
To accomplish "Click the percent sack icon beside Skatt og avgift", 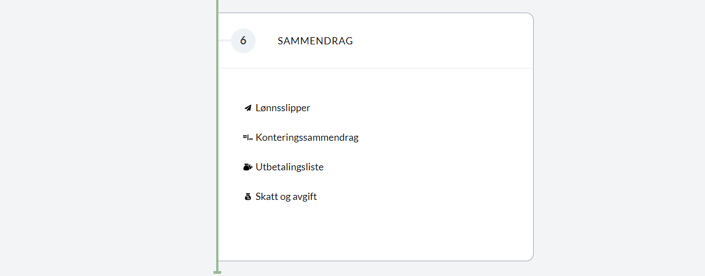I will click(247, 197).
